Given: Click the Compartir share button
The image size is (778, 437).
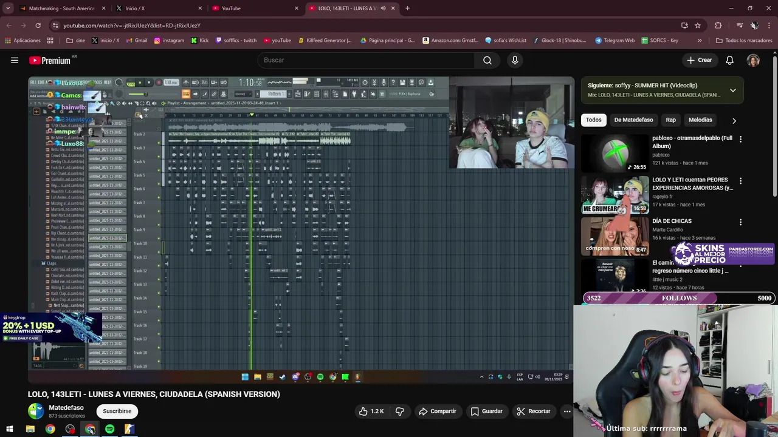Looking at the screenshot, I should point(437,411).
